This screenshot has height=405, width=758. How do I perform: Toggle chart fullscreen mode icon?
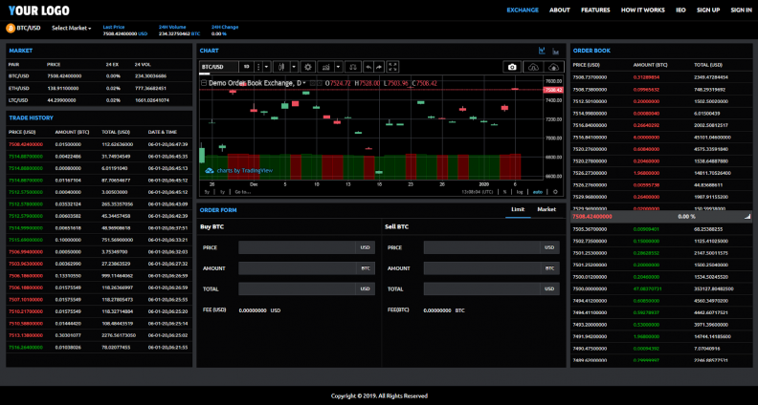tap(393, 67)
